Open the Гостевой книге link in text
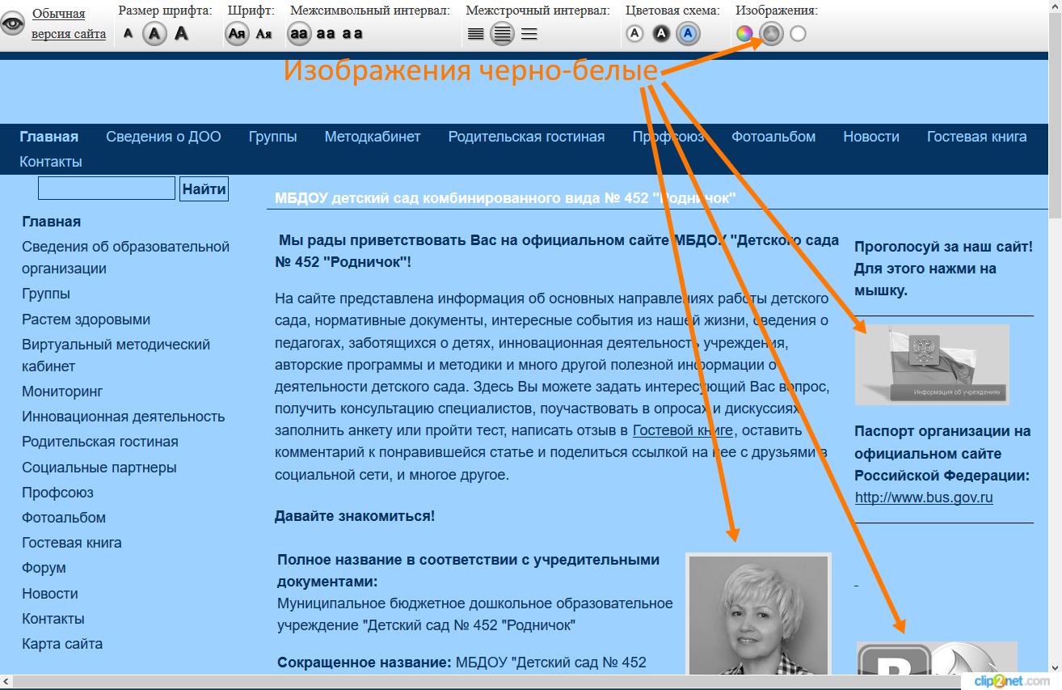The width and height of the screenshot is (1062, 690). pos(683,430)
